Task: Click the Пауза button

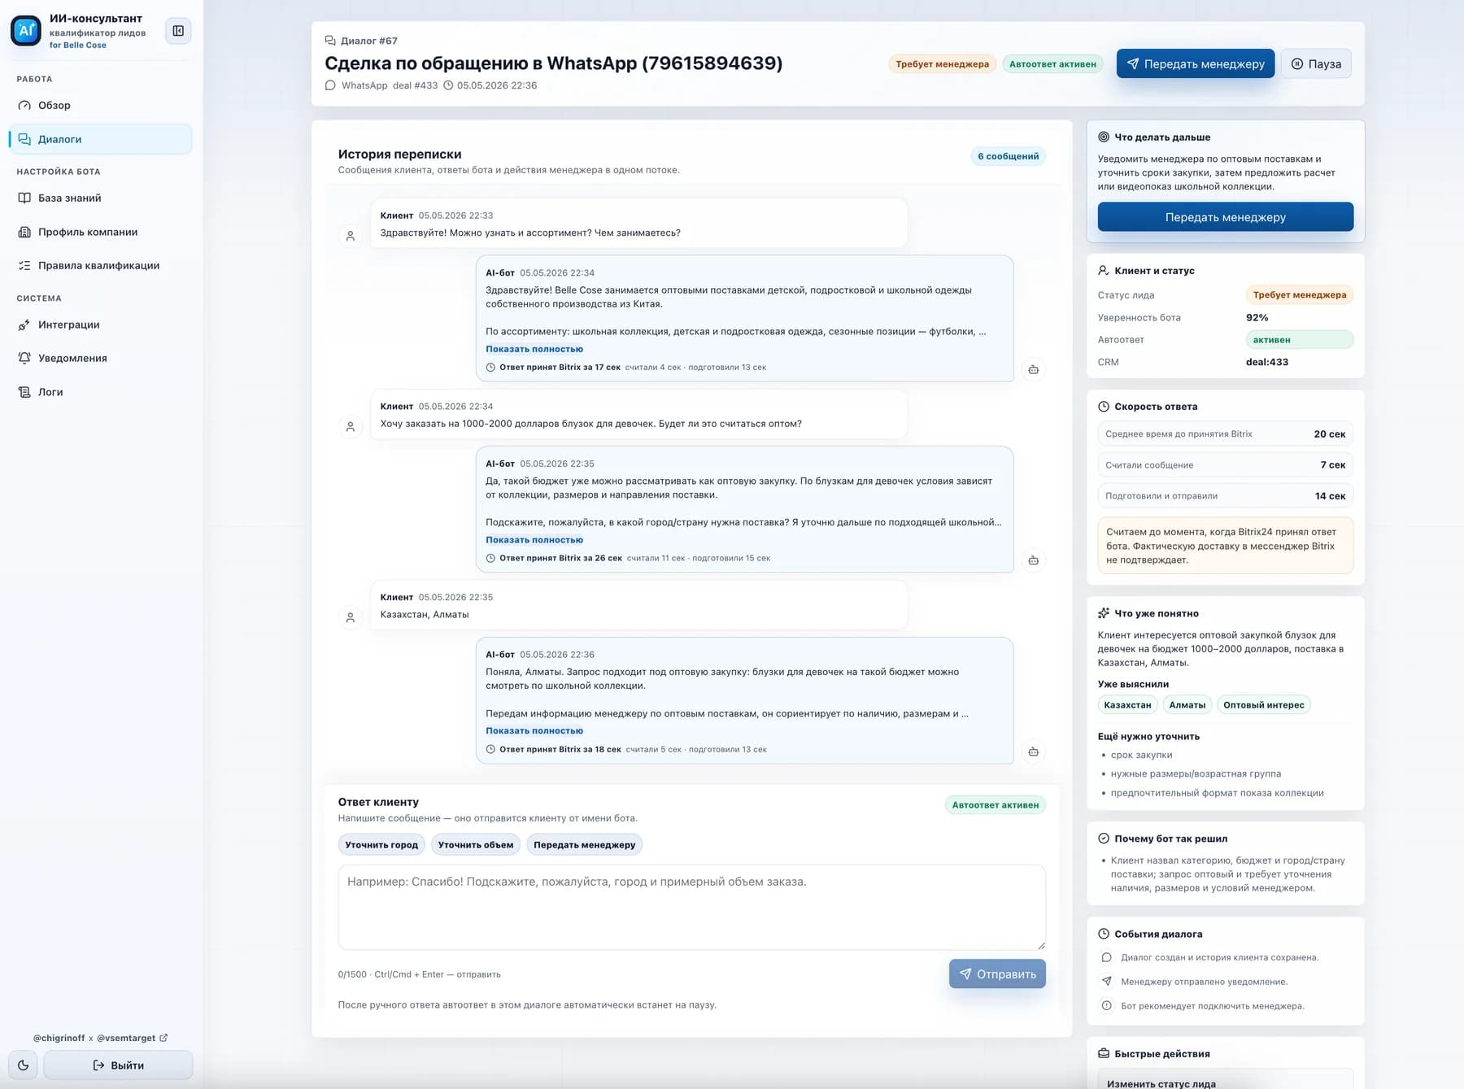Action: 1316,63
